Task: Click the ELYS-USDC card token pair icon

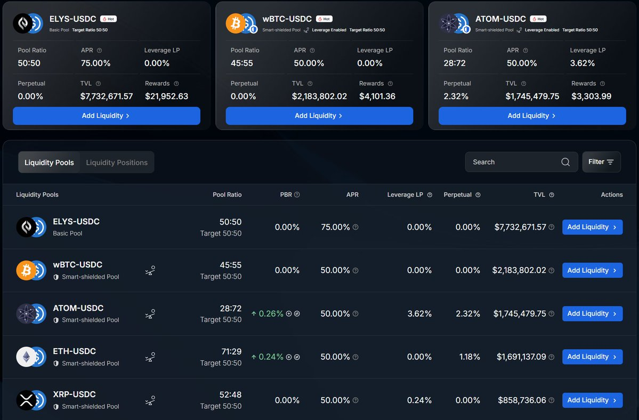Action: tap(28, 23)
